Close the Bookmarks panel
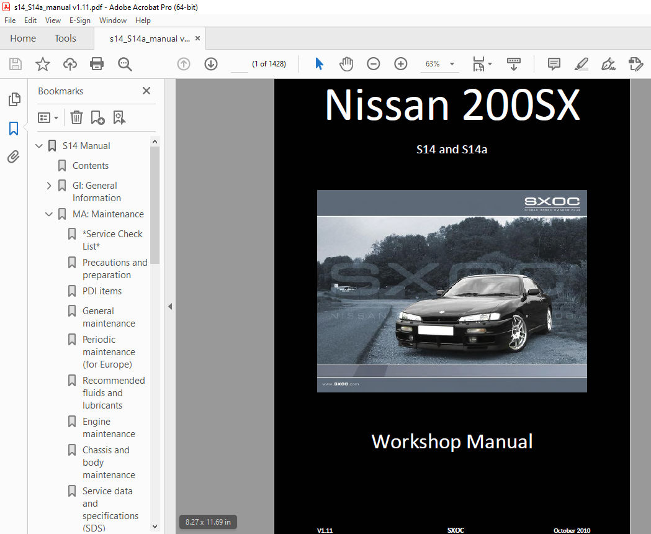651x534 pixels. click(146, 91)
